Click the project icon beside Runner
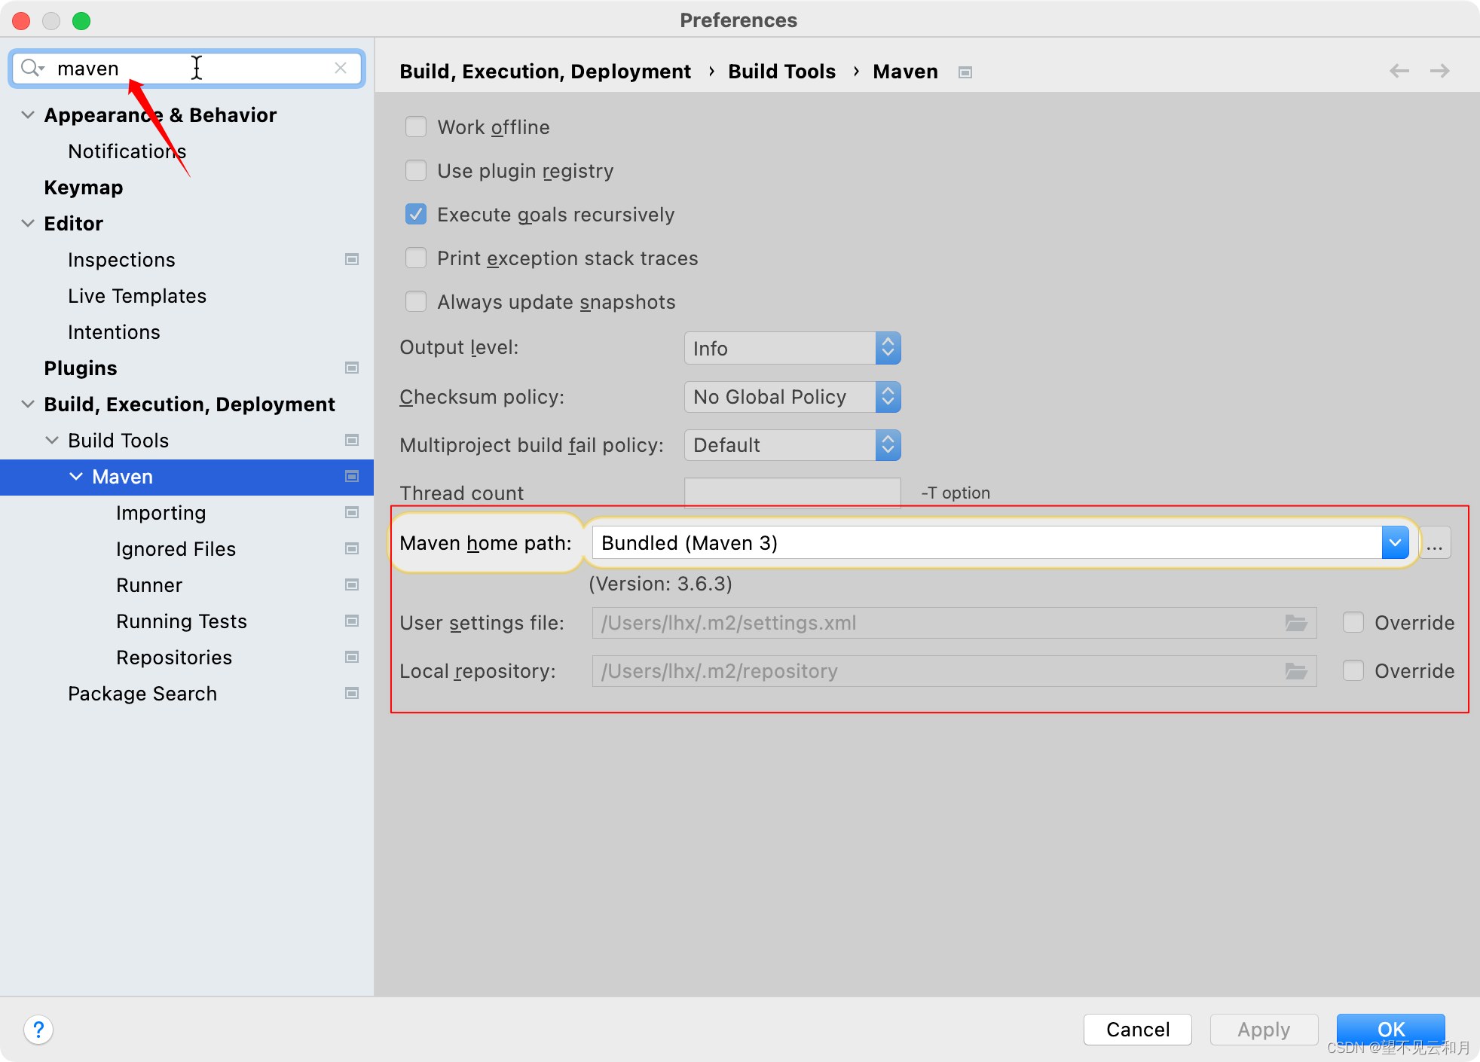Screen dimensions: 1480x1062 [x=352, y=584]
